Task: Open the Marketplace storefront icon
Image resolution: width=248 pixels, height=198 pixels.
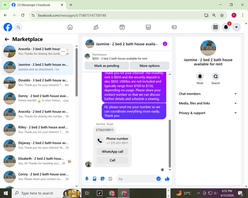Action: click(148, 27)
